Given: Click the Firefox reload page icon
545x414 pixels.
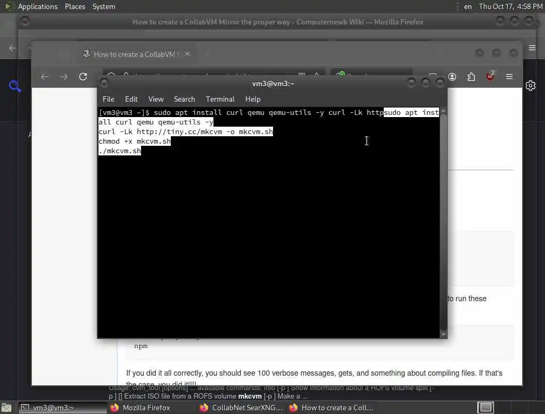Looking at the screenshot, I should [82, 77].
